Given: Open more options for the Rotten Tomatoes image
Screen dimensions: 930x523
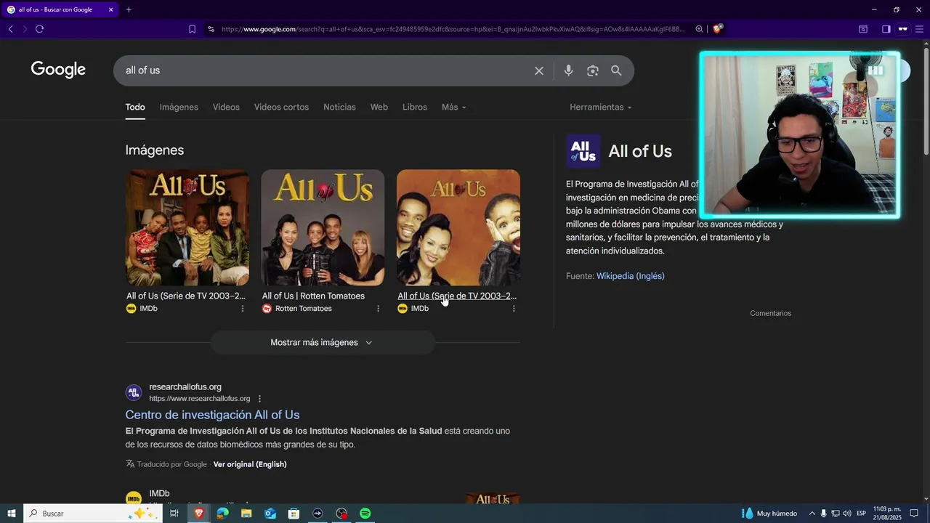Looking at the screenshot, I should coord(378,309).
